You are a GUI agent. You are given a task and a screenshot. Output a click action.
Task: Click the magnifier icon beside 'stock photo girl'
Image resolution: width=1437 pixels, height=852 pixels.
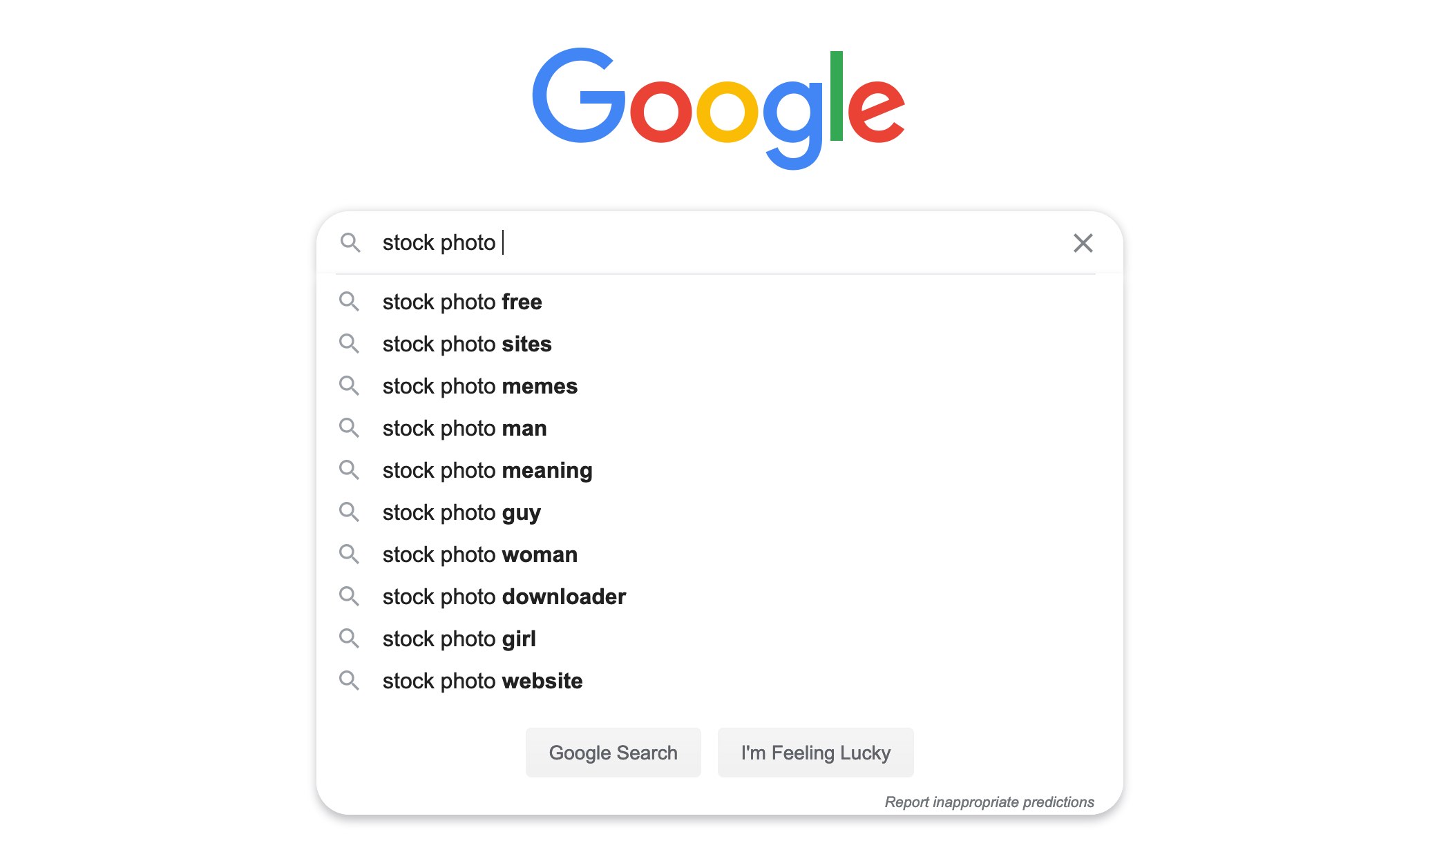tap(350, 639)
